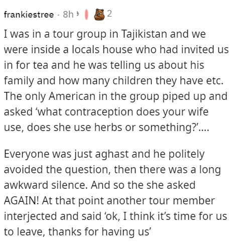Click the word contraception in the text
The height and width of the screenshot is (245, 241).
[x=99, y=112]
